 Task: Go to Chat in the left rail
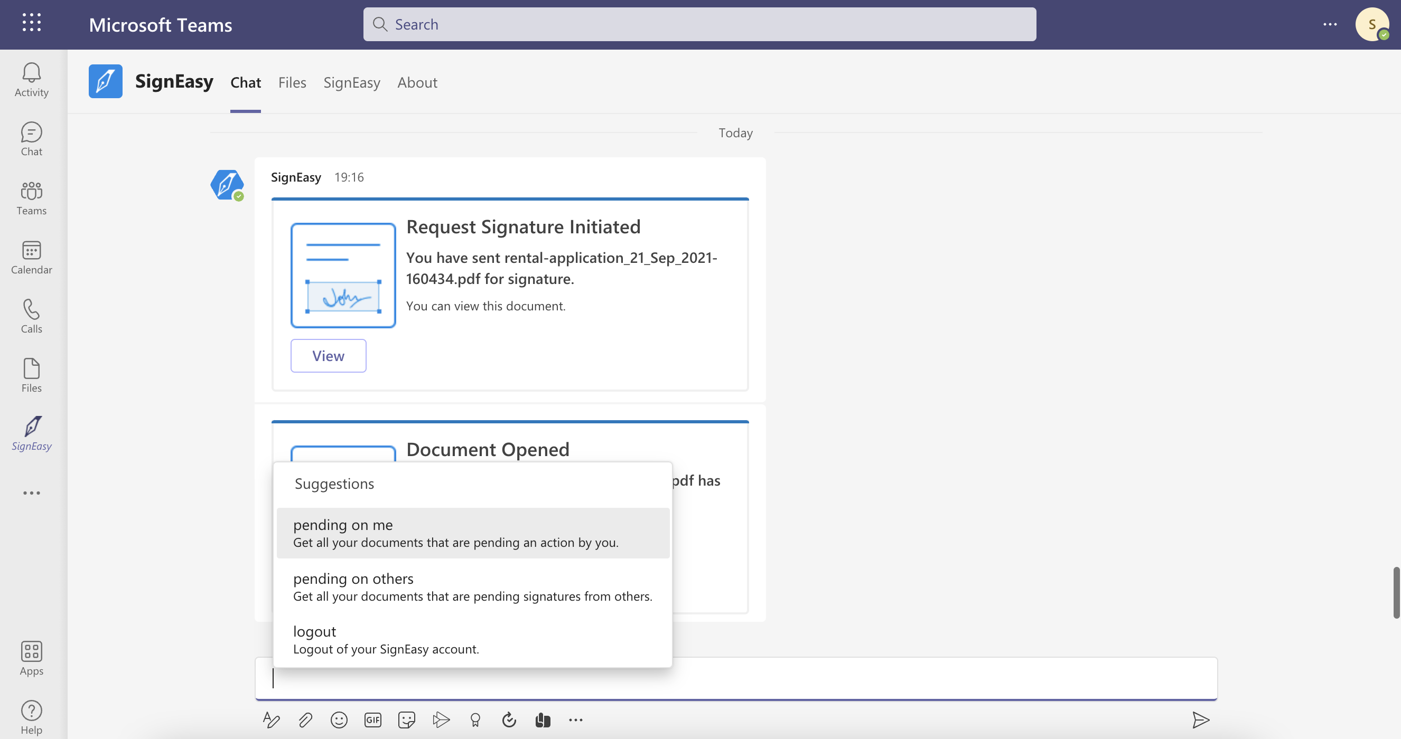[32, 138]
